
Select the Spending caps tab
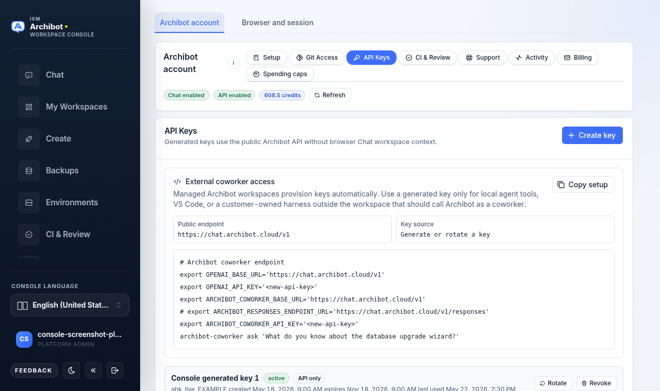(280, 74)
